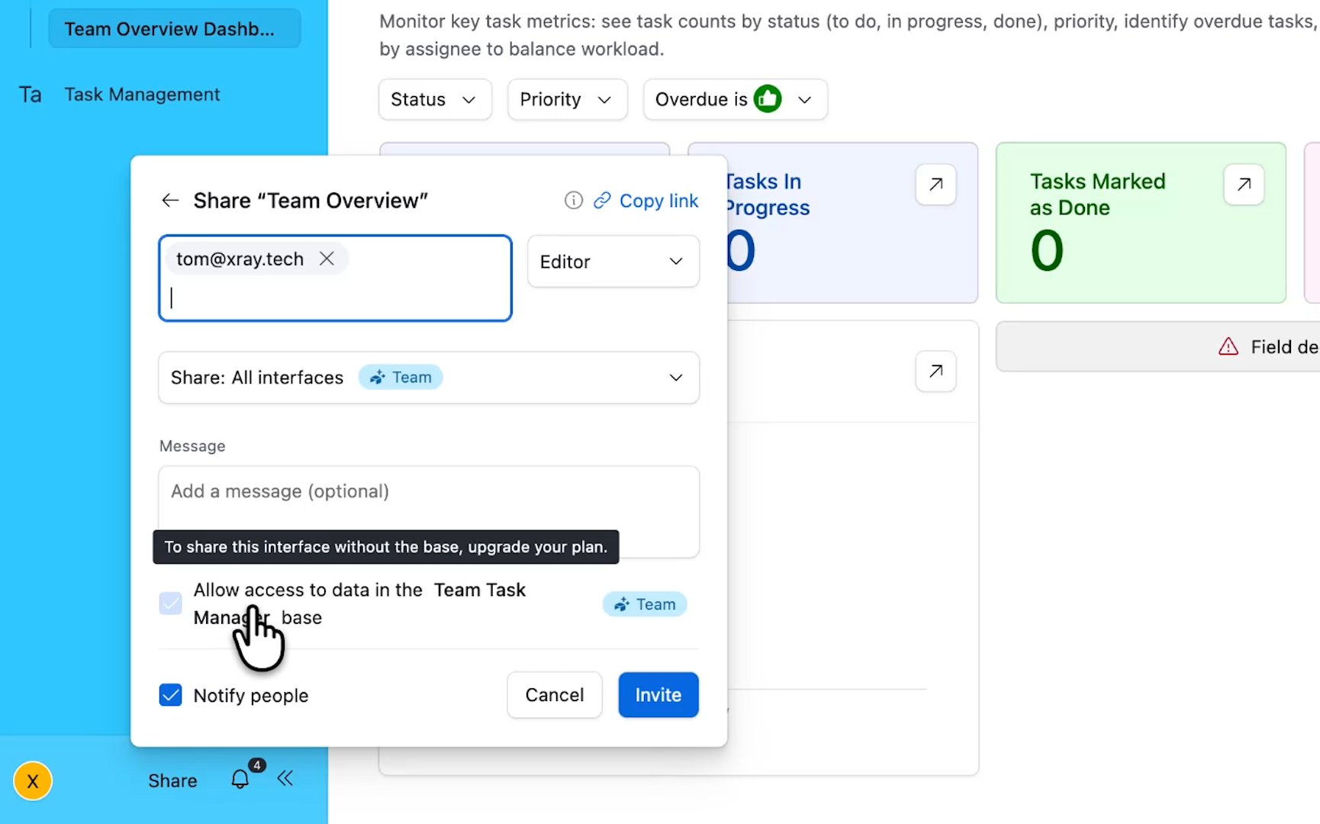1320x824 pixels.
Task: Click the link chain icon beside Copy link
Action: click(602, 201)
